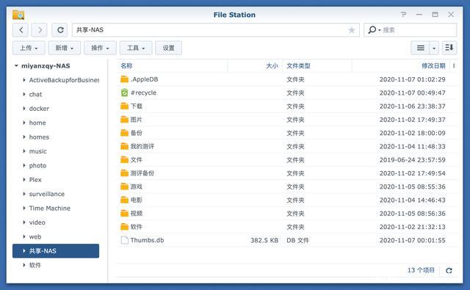
Task: Select chat in the folder tree
Action: 35,95
